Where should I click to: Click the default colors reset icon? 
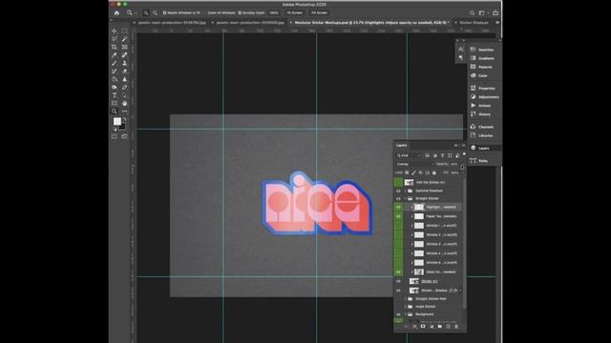(115, 130)
